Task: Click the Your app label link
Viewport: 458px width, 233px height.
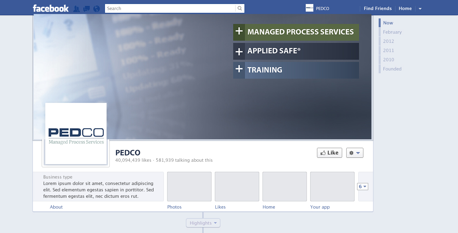Action: (320, 207)
